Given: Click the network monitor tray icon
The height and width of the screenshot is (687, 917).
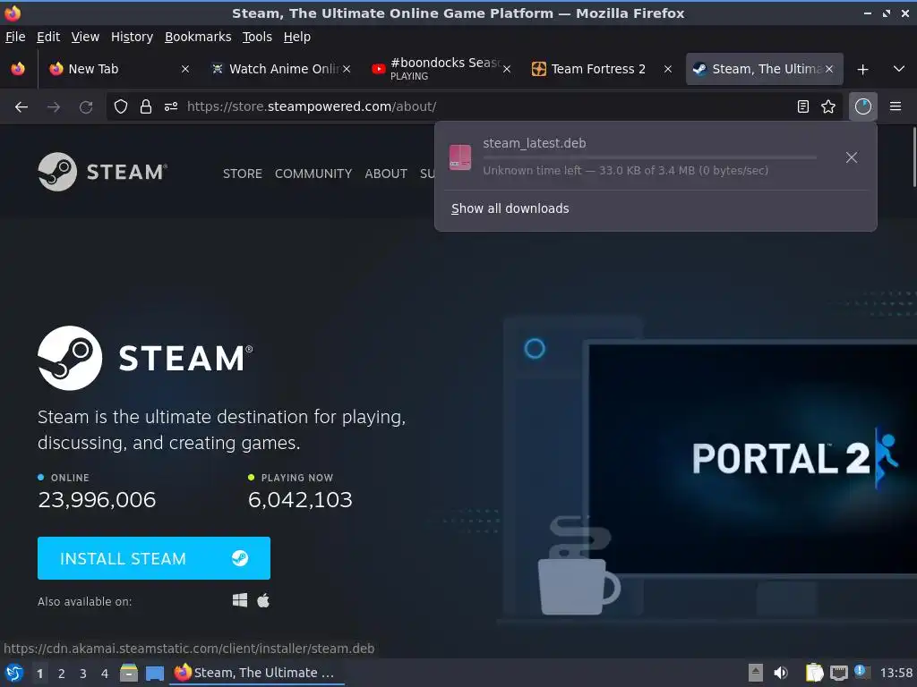Looking at the screenshot, I should [x=838, y=674].
